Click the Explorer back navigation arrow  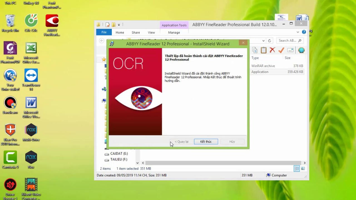click(x=102, y=41)
